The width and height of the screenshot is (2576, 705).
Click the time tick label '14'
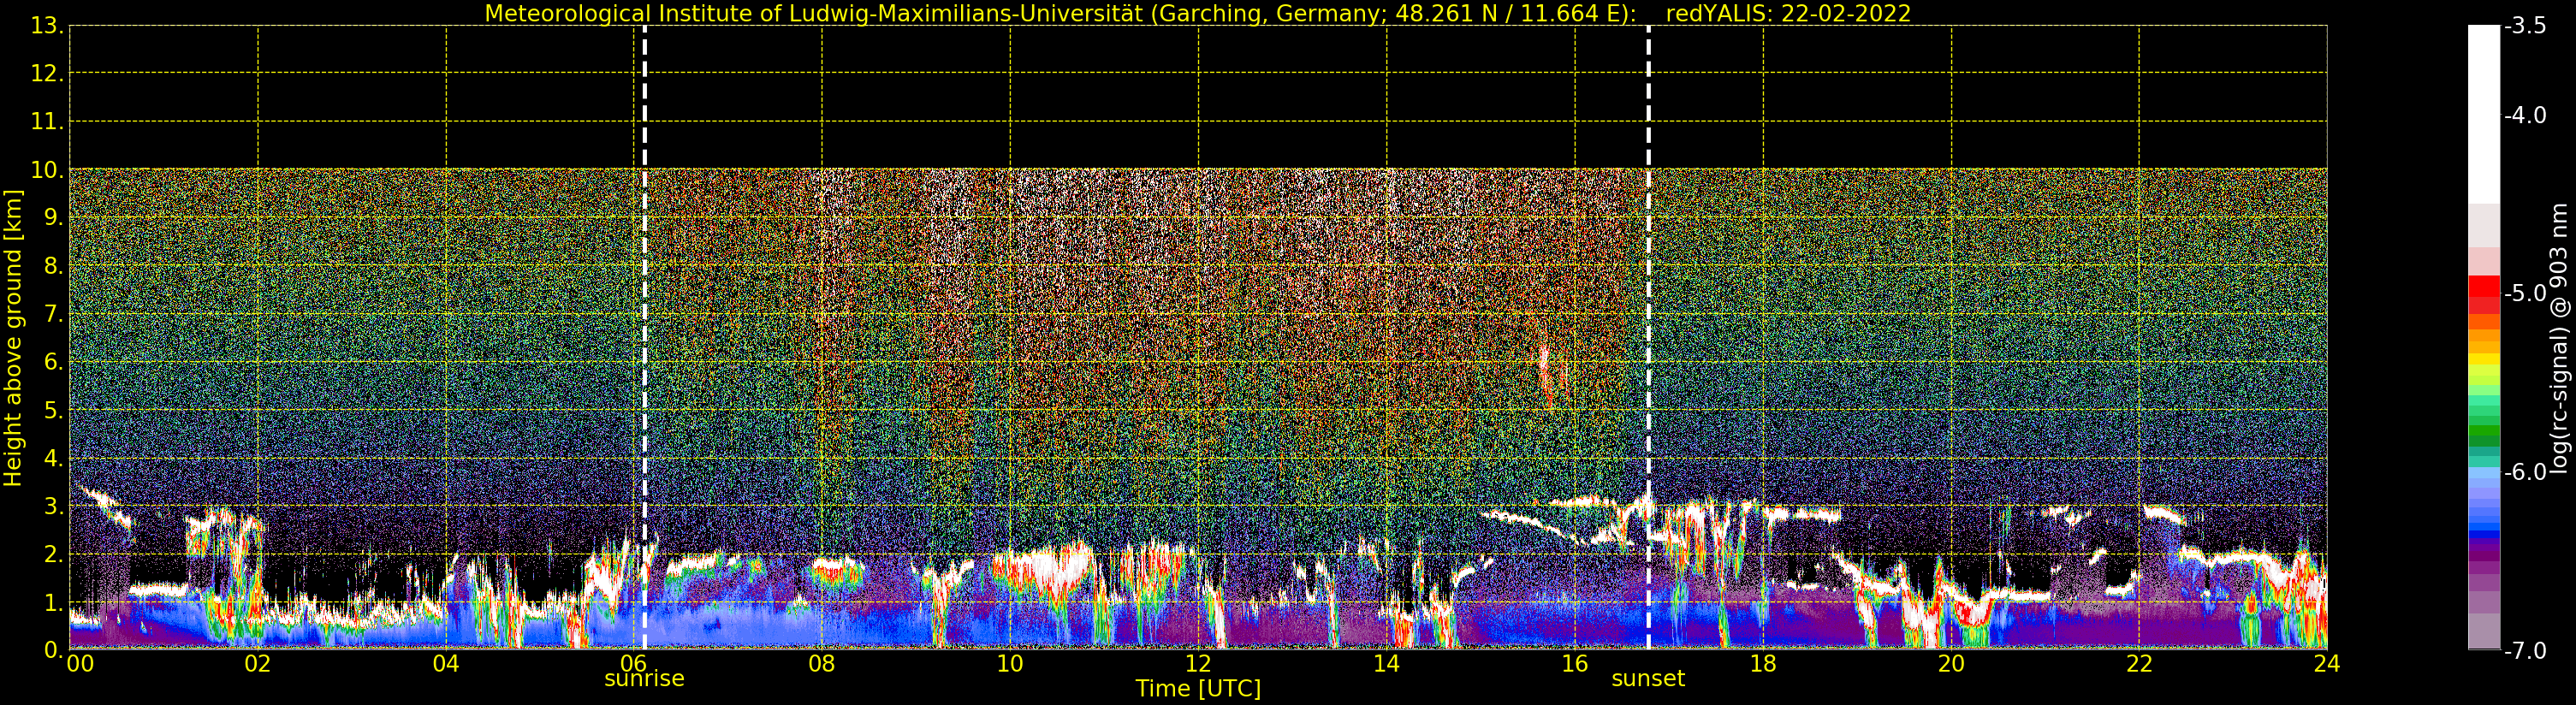click(x=1386, y=664)
